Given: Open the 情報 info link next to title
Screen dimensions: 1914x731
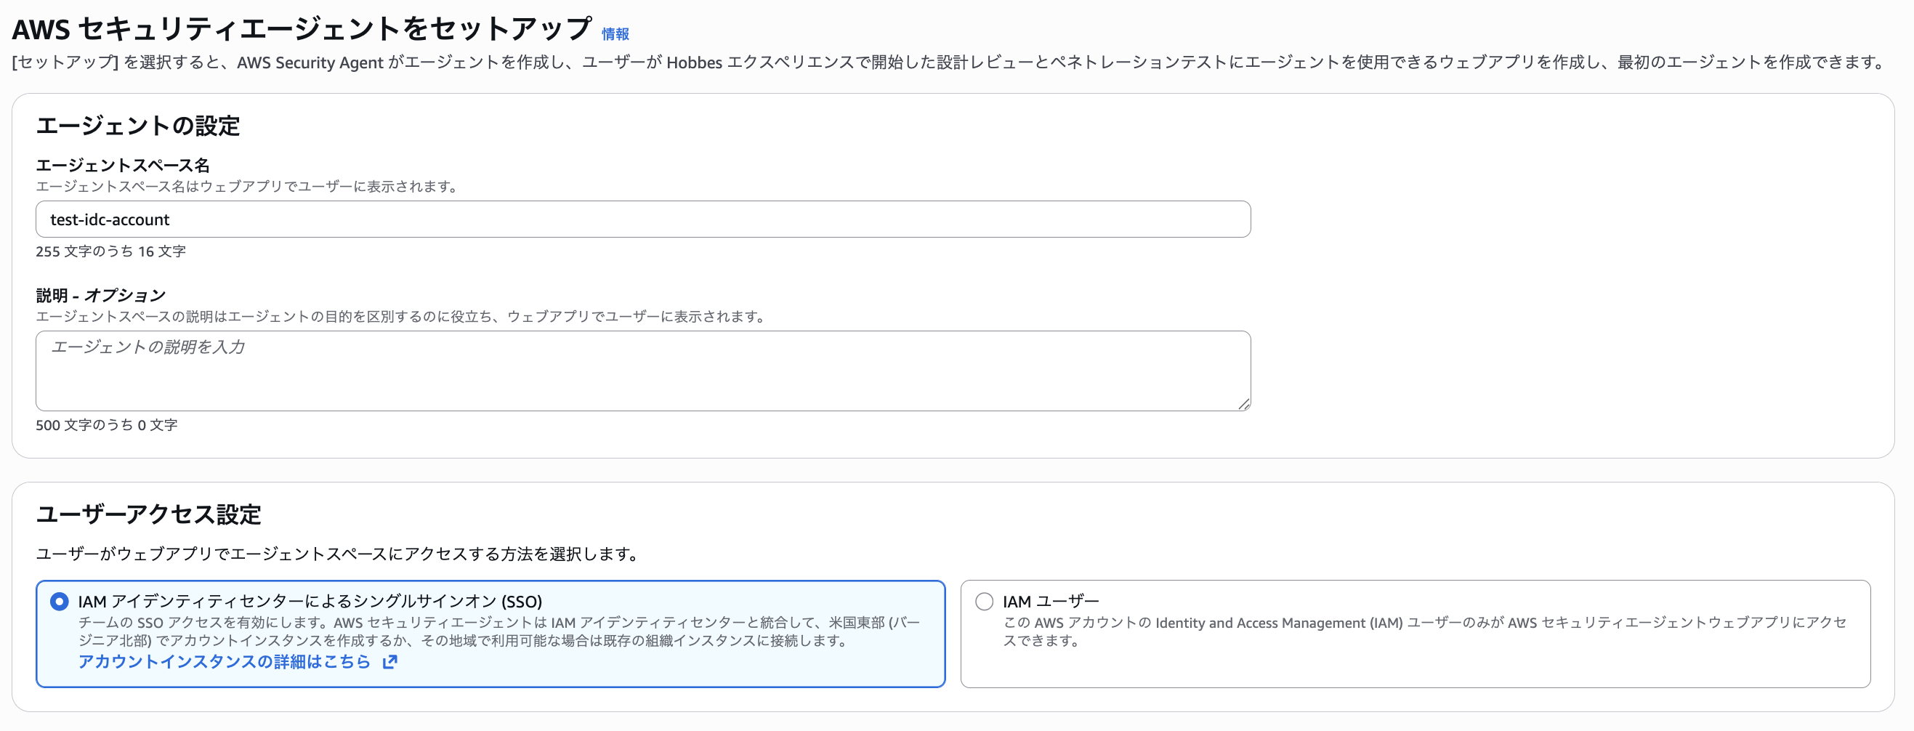Looking at the screenshot, I should [x=615, y=34].
